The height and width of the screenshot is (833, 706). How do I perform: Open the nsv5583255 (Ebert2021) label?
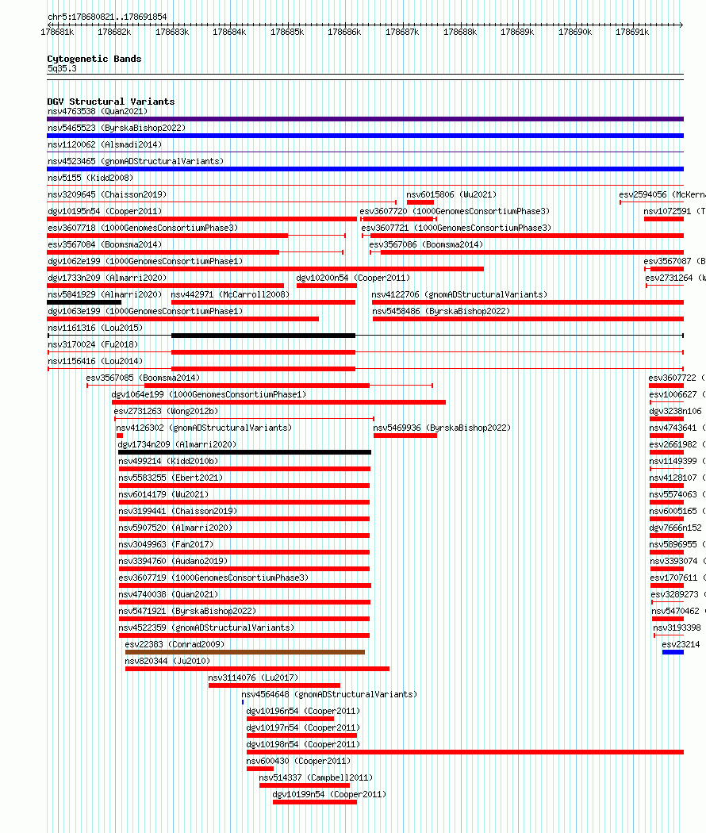coord(171,478)
